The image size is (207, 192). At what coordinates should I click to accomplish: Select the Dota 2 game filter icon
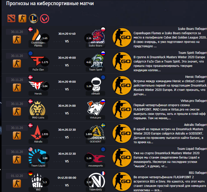11,18
